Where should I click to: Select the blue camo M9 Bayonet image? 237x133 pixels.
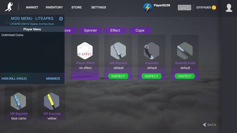point(18,101)
